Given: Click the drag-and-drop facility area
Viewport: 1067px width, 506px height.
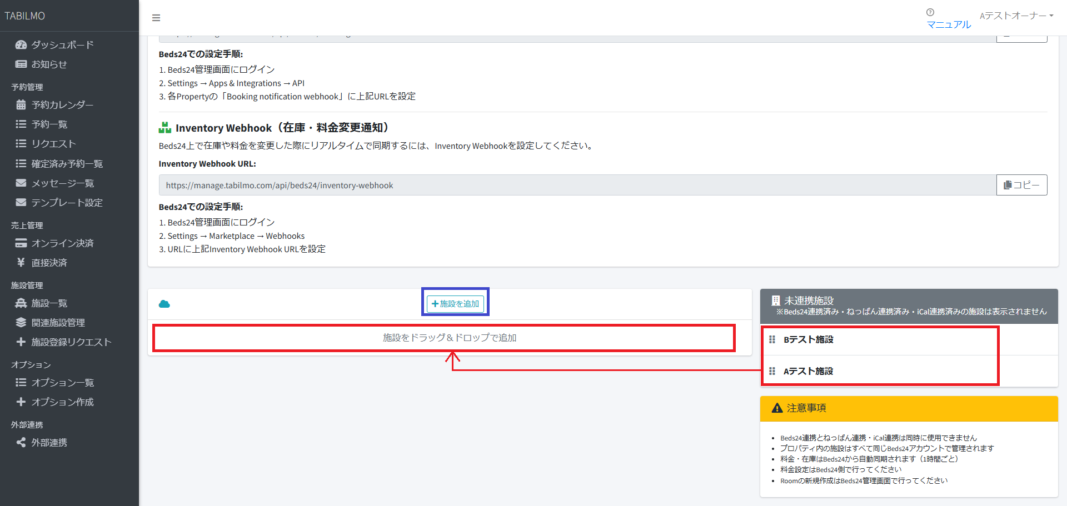Looking at the screenshot, I should coord(449,338).
